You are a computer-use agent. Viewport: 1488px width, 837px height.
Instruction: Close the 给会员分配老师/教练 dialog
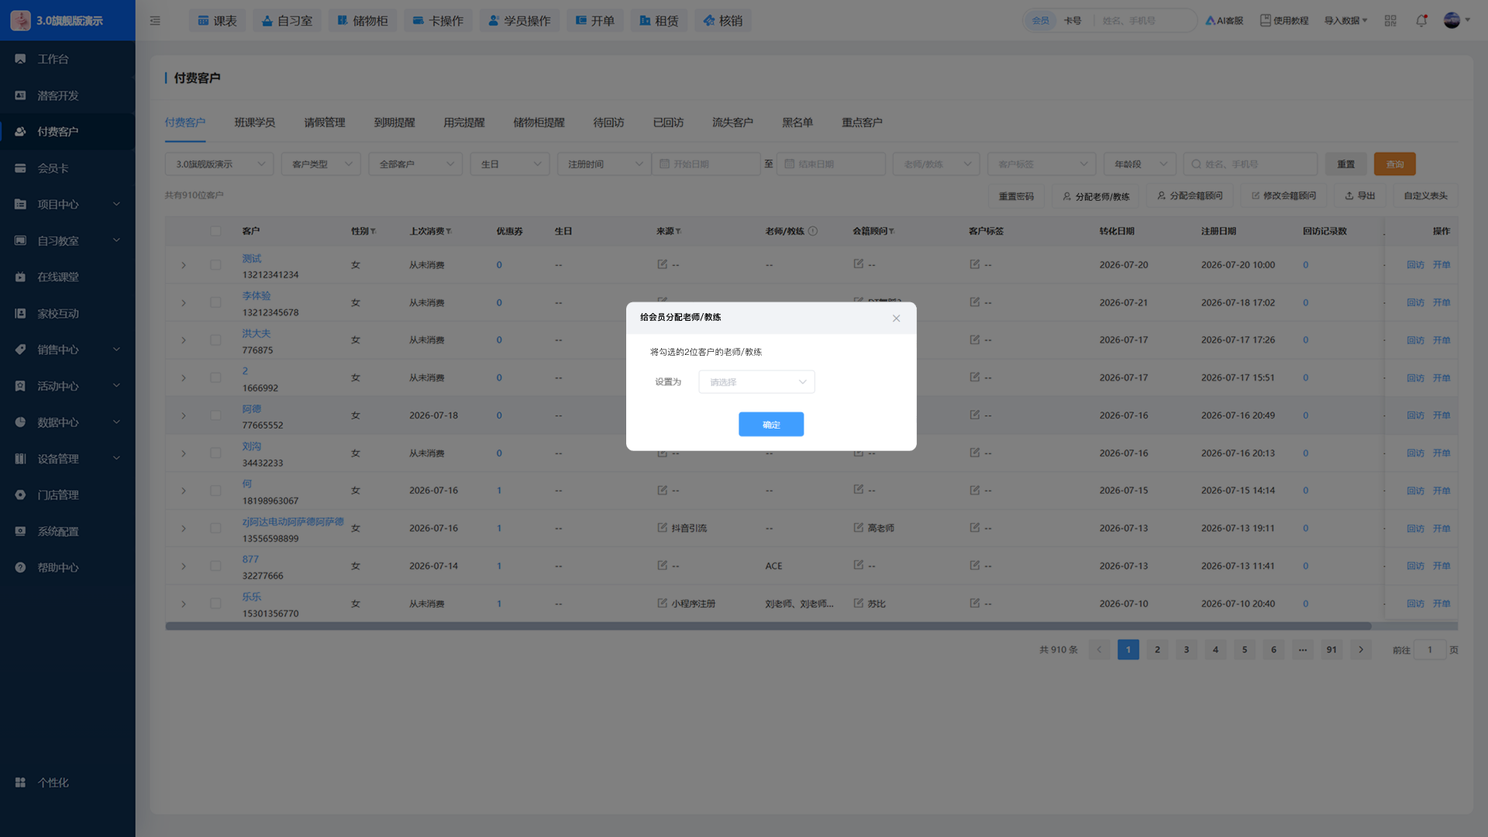click(896, 319)
